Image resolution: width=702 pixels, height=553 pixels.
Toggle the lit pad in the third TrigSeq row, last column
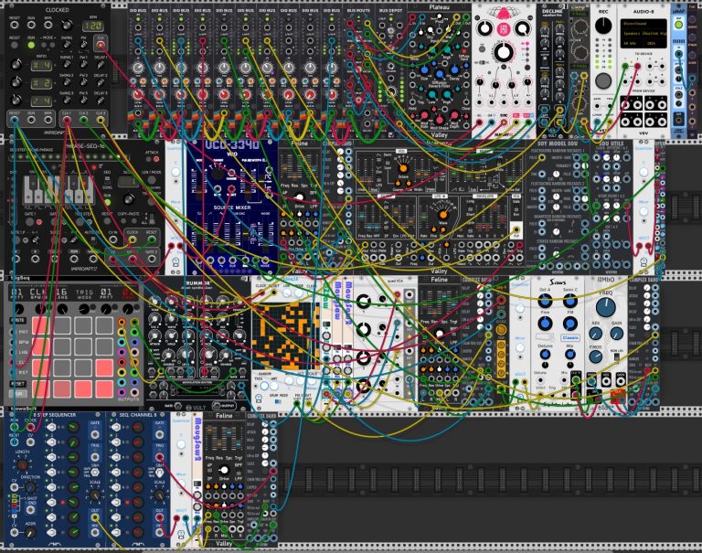[x=104, y=368]
